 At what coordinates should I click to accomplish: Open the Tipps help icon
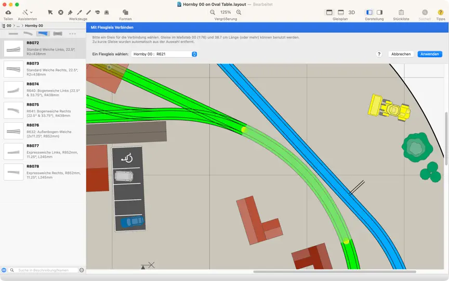coord(440,12)
